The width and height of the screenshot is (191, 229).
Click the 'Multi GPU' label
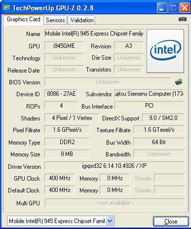28,203
